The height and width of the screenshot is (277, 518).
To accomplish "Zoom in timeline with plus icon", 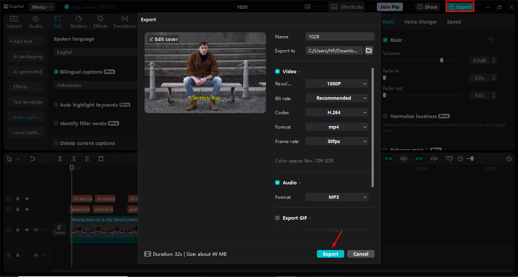I will pos(509,159).
